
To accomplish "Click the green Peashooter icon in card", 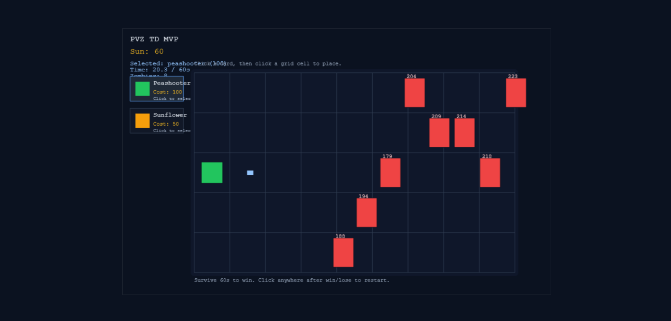I will (x=143, y=89).
